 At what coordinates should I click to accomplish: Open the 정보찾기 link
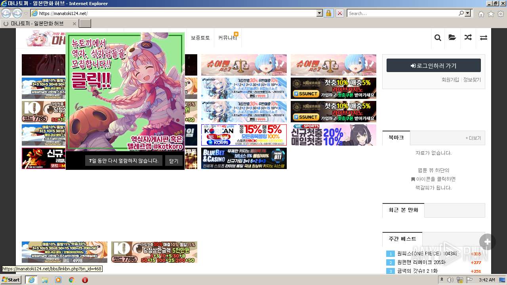pyautogui.click(x=472, y=80)
